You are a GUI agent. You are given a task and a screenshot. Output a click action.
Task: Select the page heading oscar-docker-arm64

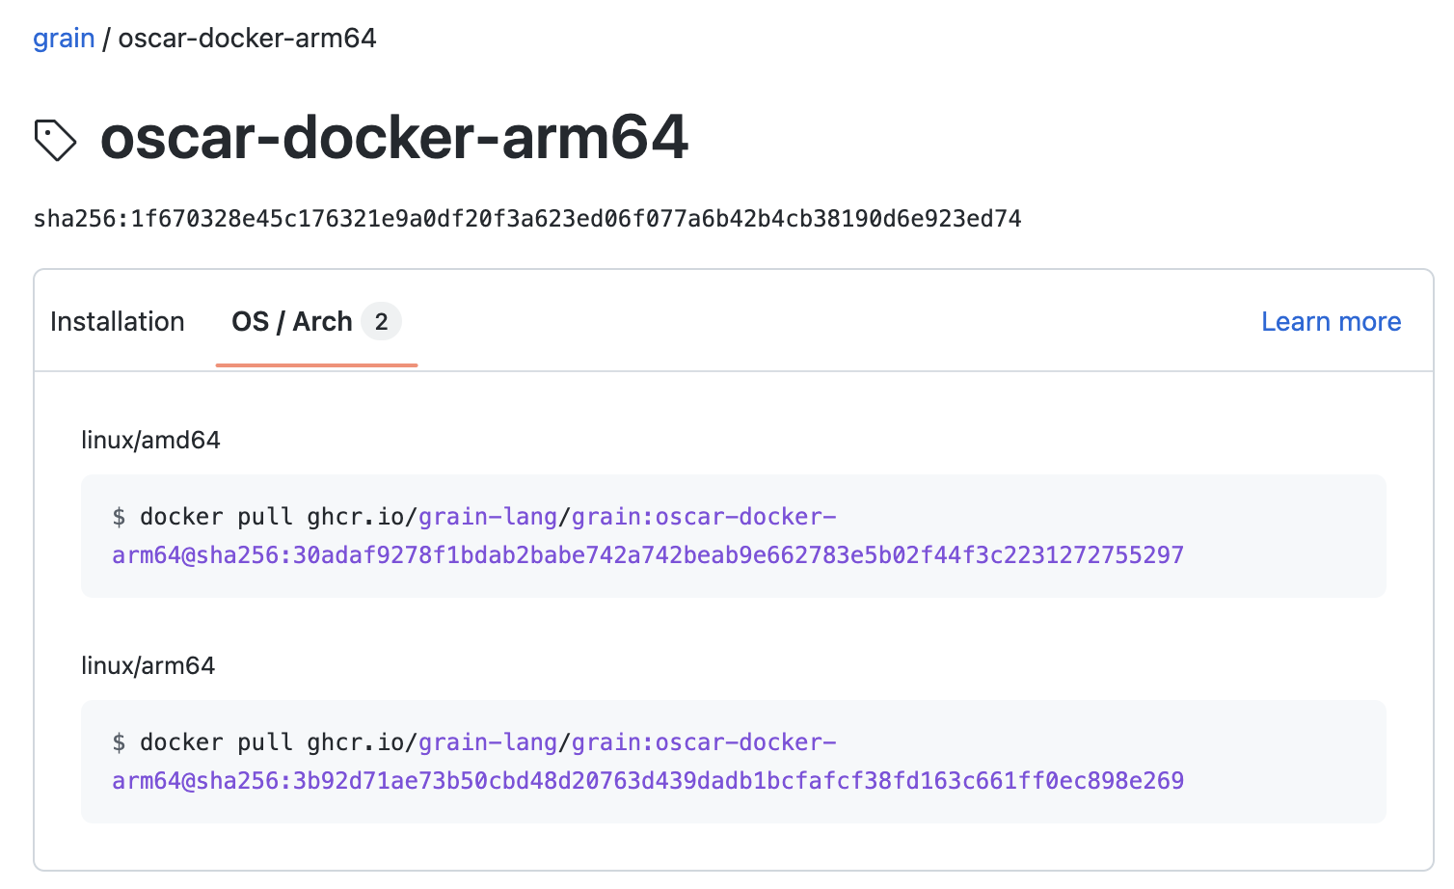395,139
